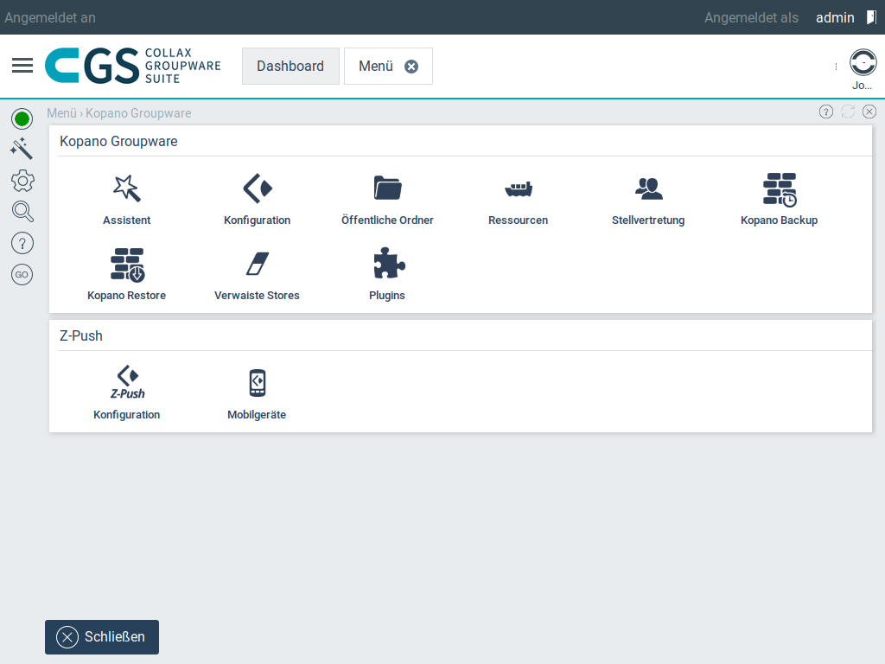Viewport: 885px width, 664px height.
Task: Click the green status indicator in sidebar
Action: (x=22, y=119)
